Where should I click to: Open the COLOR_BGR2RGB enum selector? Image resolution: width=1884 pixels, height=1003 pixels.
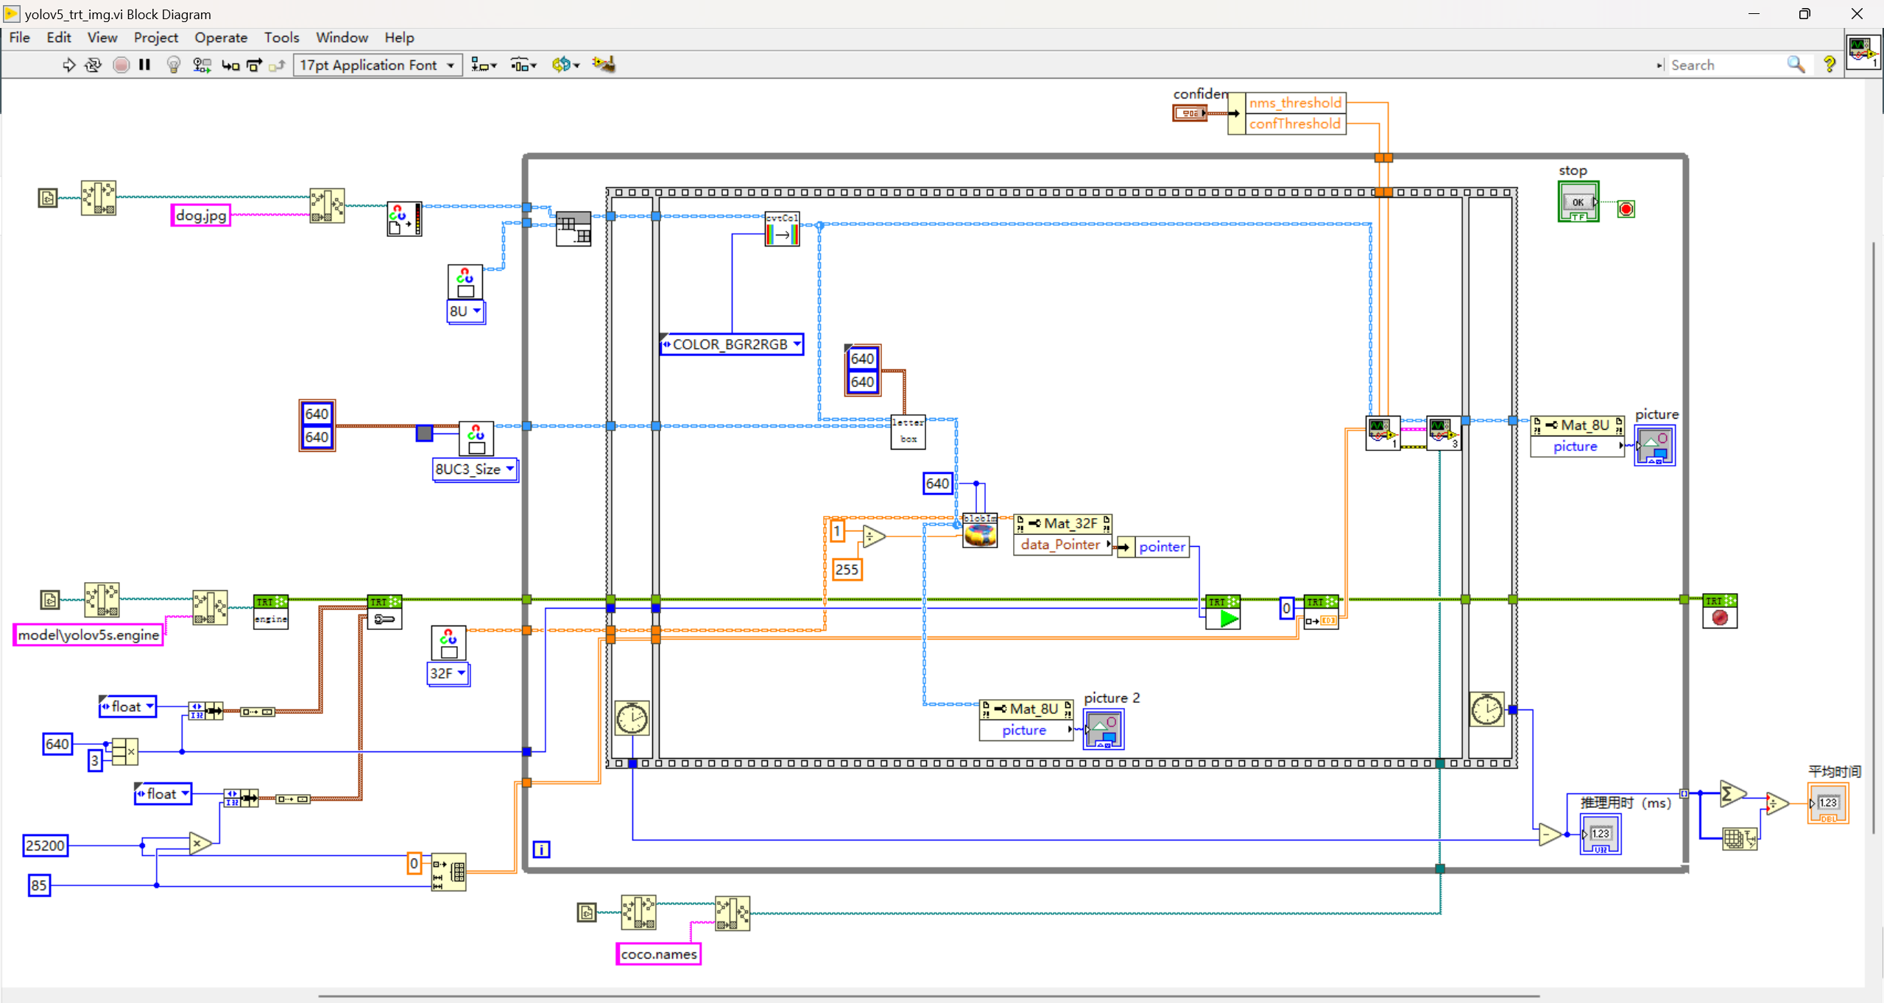[x=731, y=344]
